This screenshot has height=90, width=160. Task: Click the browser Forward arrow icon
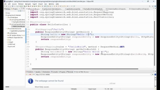pos(28,74)
